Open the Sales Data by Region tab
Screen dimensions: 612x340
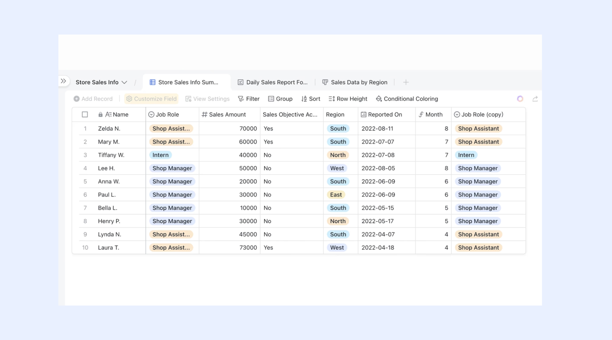355,82
